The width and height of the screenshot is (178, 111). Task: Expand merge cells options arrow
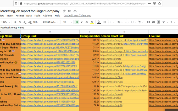(x=113, y=22)
